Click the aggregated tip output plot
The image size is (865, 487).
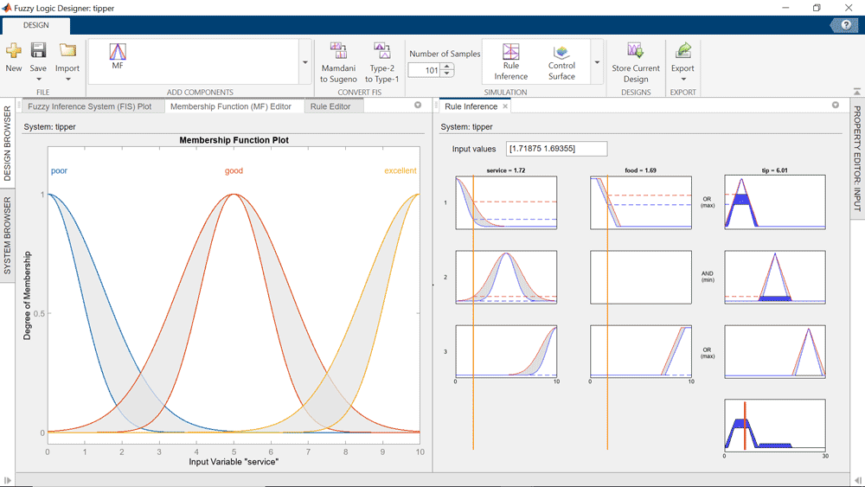point(774,425)
